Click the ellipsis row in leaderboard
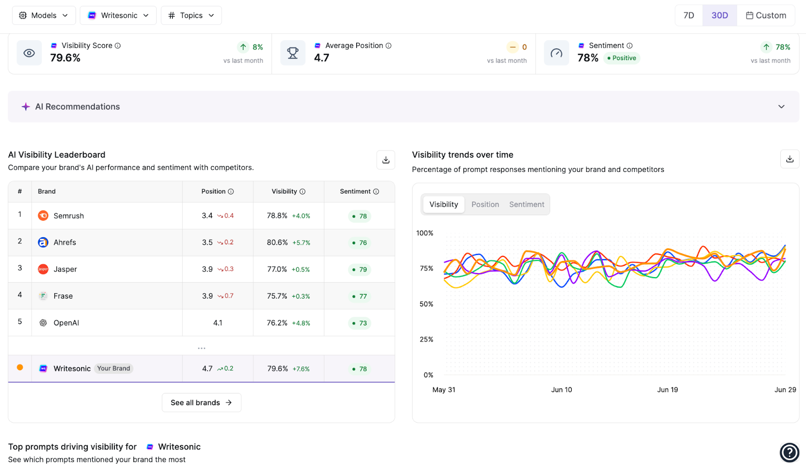The height and width of the screenshot is (471, 806). click(201, 348)
